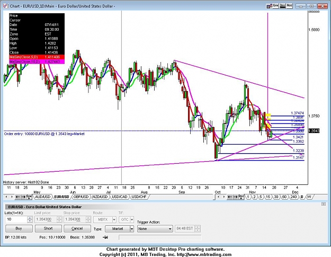
Task: Click the 1.3543 current price label
Action: (x=314, y=131)
